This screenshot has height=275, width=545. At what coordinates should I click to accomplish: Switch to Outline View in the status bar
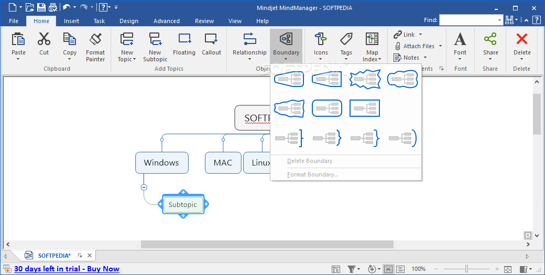[400, 269]
